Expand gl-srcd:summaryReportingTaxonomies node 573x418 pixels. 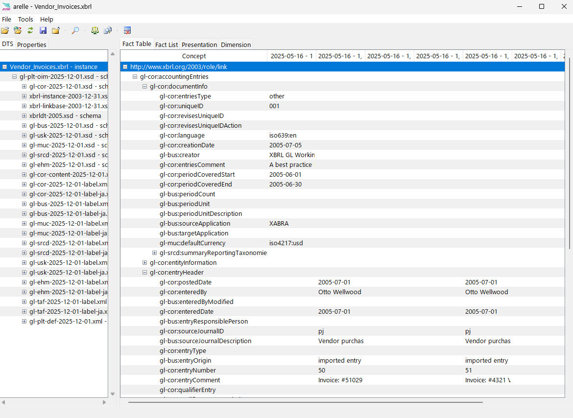pyautogui.click(x=155, y=253)
